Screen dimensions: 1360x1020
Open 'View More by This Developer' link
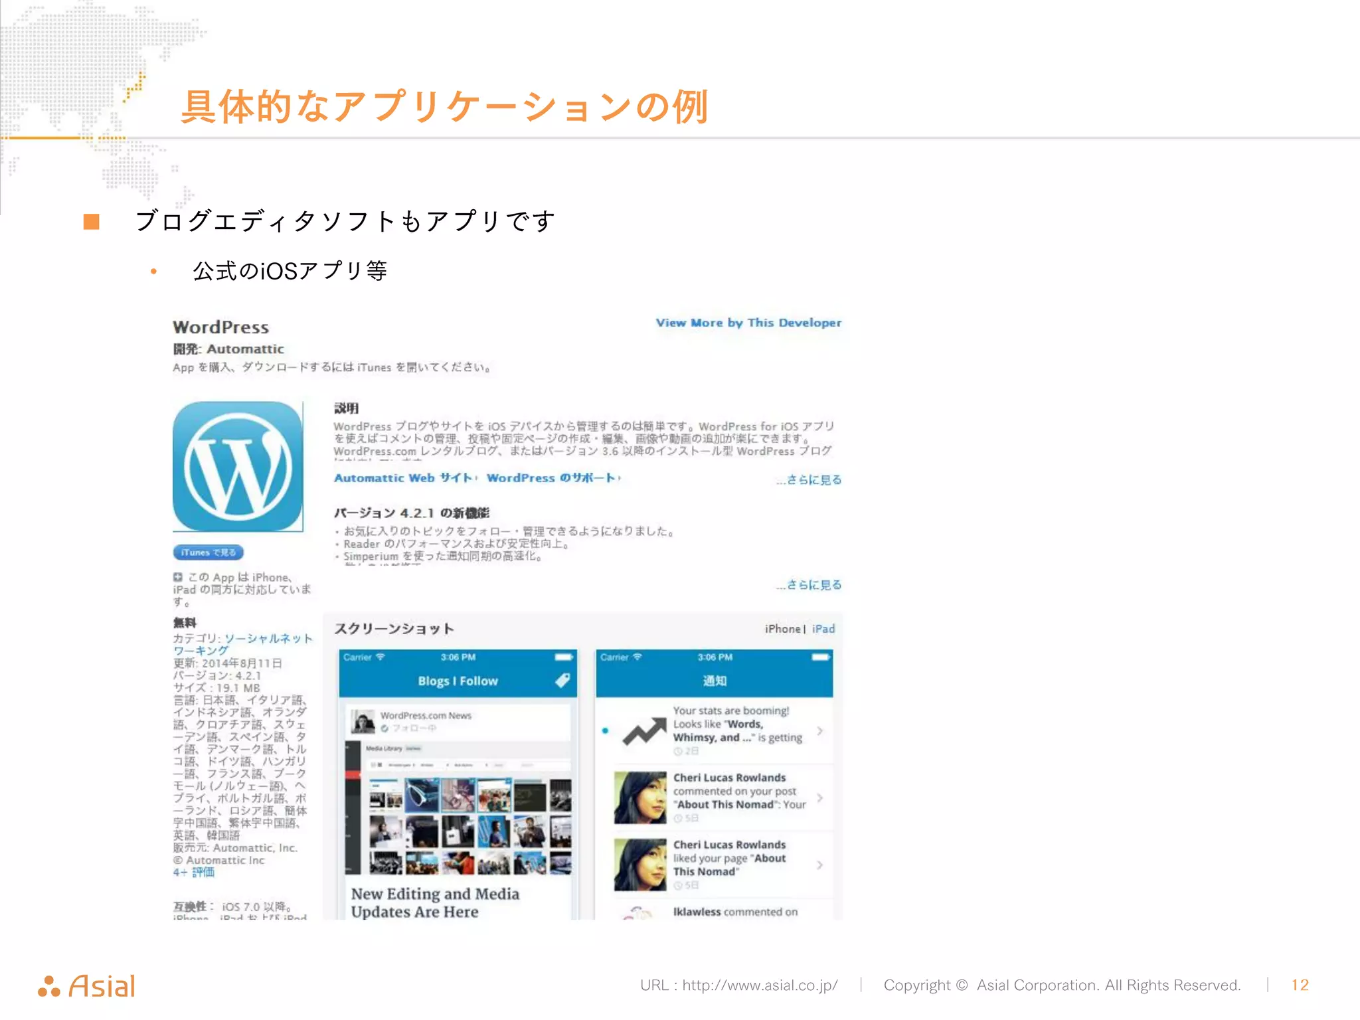[748, 323]
